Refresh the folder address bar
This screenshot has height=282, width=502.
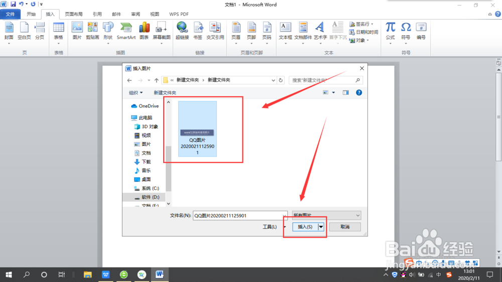coord(281,80)
